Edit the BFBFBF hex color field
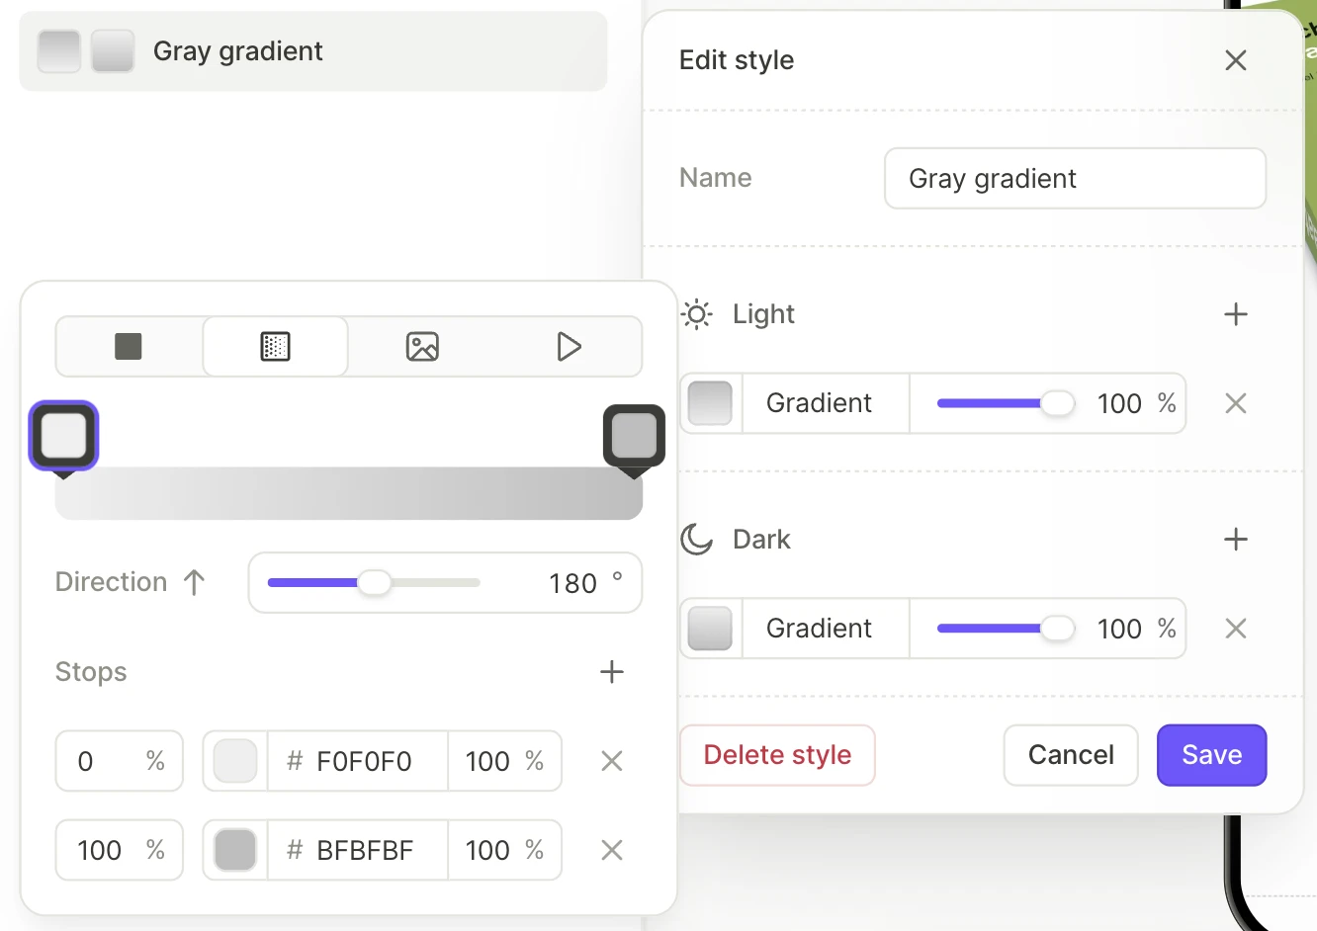This screenshot has height=931, width=1317. [358, 850]
